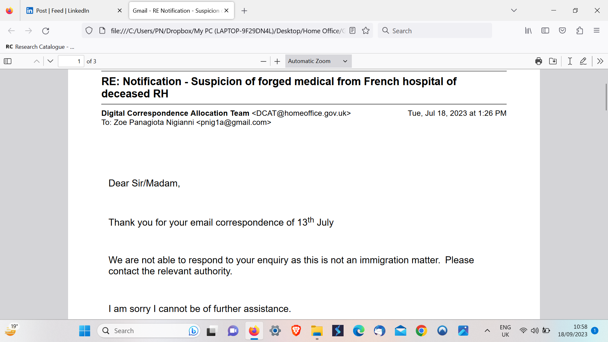
Task: Select the text selection tool icon
Action: [x=570, y=61]
